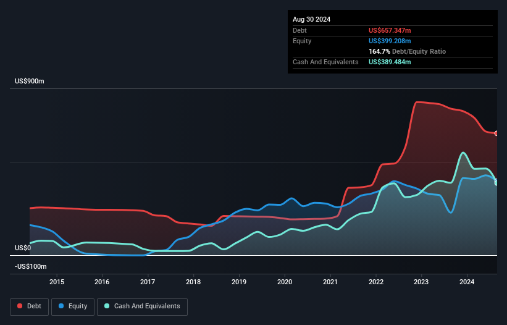Click the 2015 x-axis label
Viewport: 507px width, 325px height.
57,282
